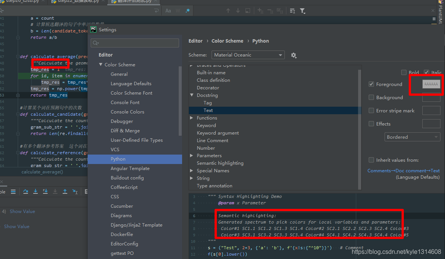
Task: Click the search magnifier in Settings
Action: (x=96, y=43)
